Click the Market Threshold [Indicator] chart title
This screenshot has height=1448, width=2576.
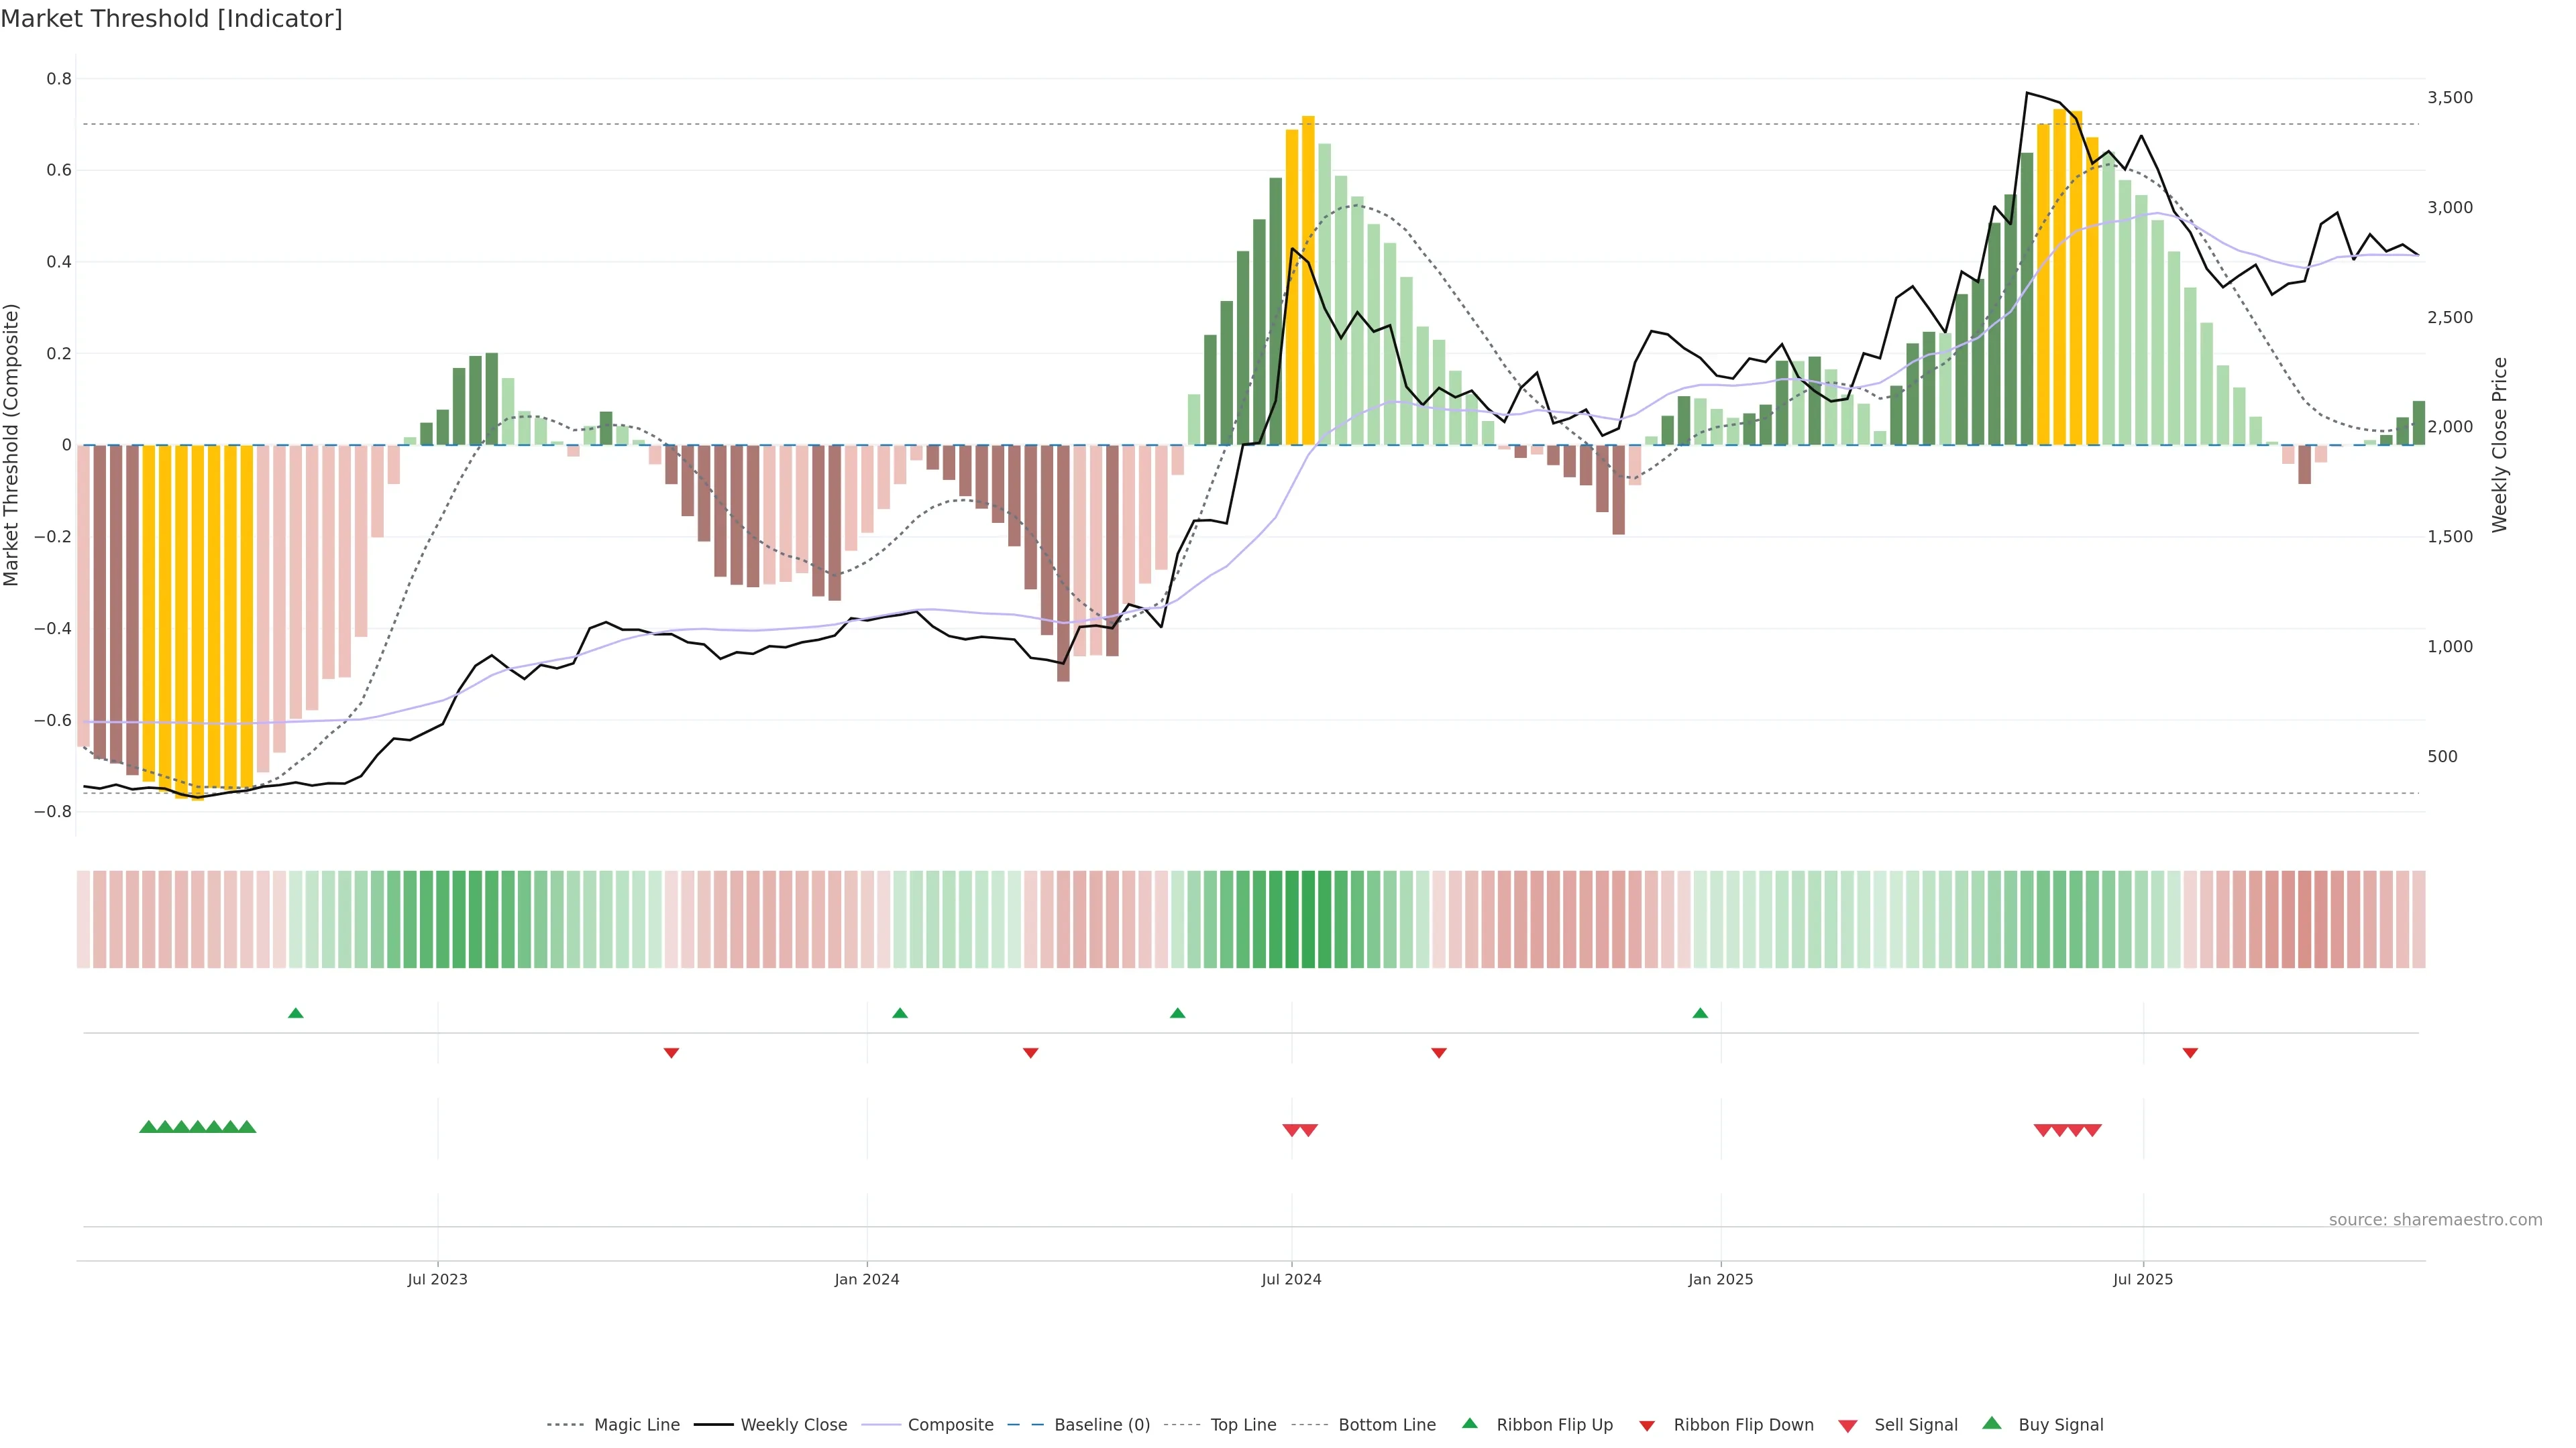point(171,19)
